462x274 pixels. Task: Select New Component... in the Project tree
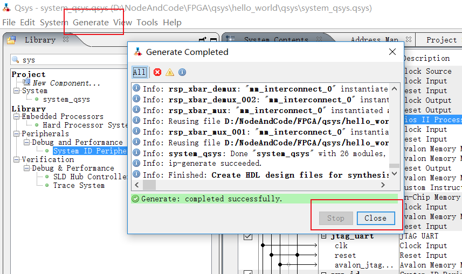(66, 83)
